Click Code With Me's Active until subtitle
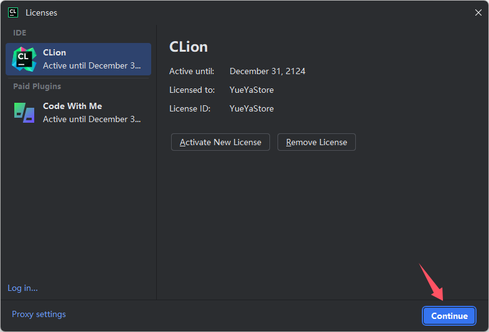 click(x=91, y=120)
